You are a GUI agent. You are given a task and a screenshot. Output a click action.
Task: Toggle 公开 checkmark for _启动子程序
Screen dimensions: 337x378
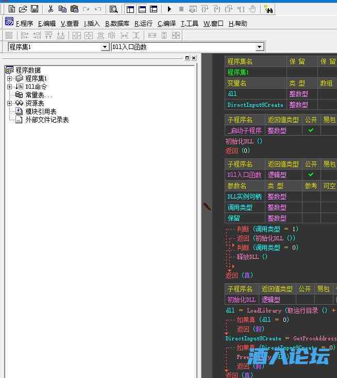click(x=311, y=130)
